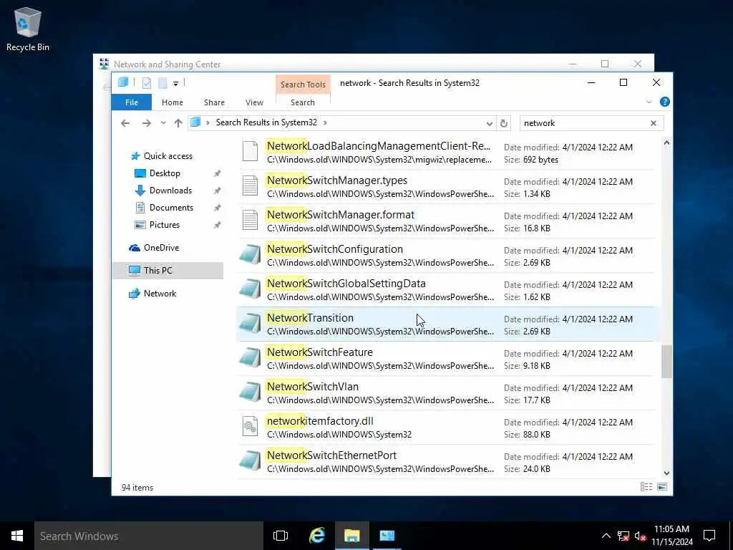The height and width of the screenshot is (550, 733).
Task: Open the recent locations dropdown arrow
Action: point(163,123)
